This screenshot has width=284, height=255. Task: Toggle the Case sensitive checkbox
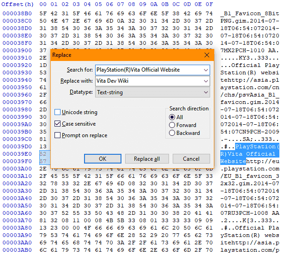click(x=57, y=124)
